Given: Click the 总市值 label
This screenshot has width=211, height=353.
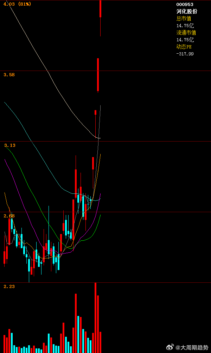Looking at the screenshot, I should pos(184,19).
